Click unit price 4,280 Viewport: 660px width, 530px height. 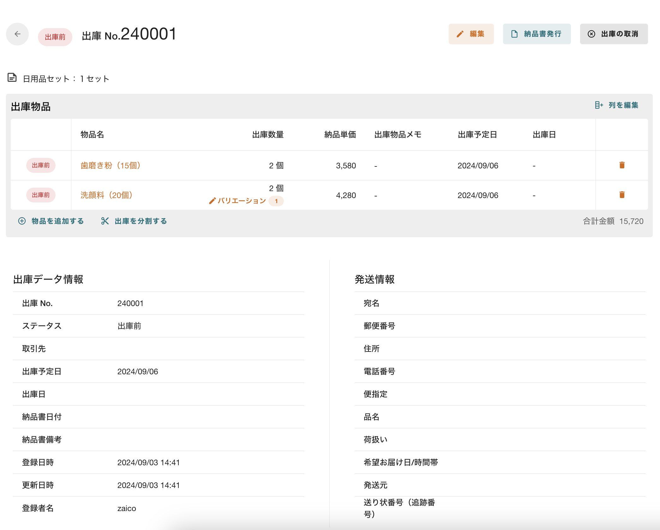[346, 195]
